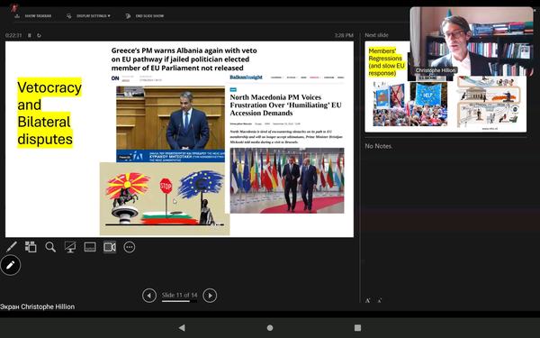Viewport: 540px width, 338px height.
Task: Tap the Android recent apps square
Action: click(357, 328)
